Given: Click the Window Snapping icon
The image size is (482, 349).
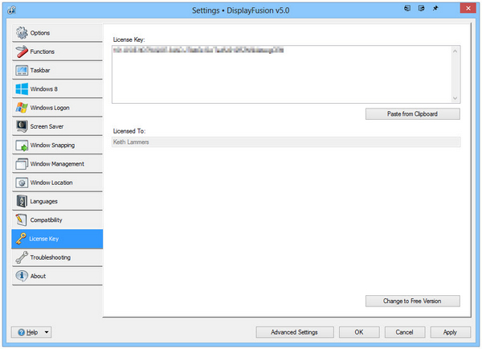Looking at the screenshot, I should tap(22, 146).
